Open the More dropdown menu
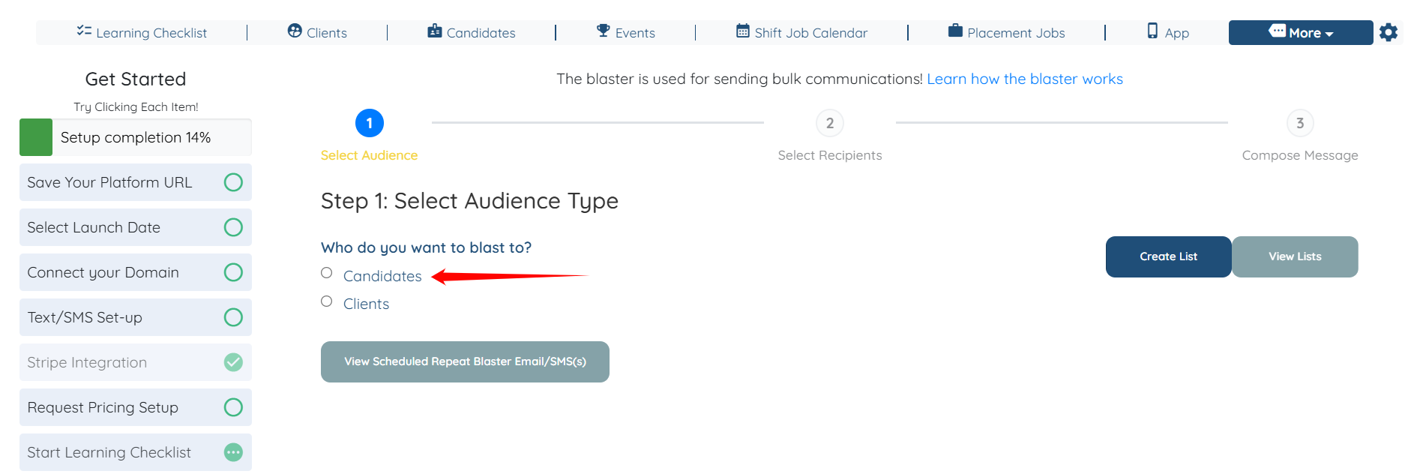The height and width of the screenshot is (474, 1420). (1300, 32)
